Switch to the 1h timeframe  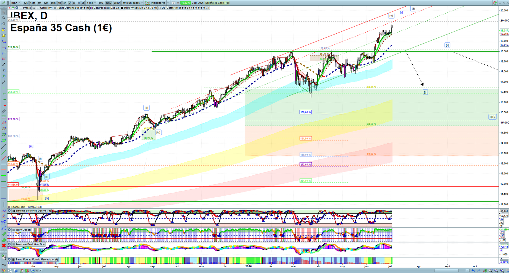coord(59,3)
